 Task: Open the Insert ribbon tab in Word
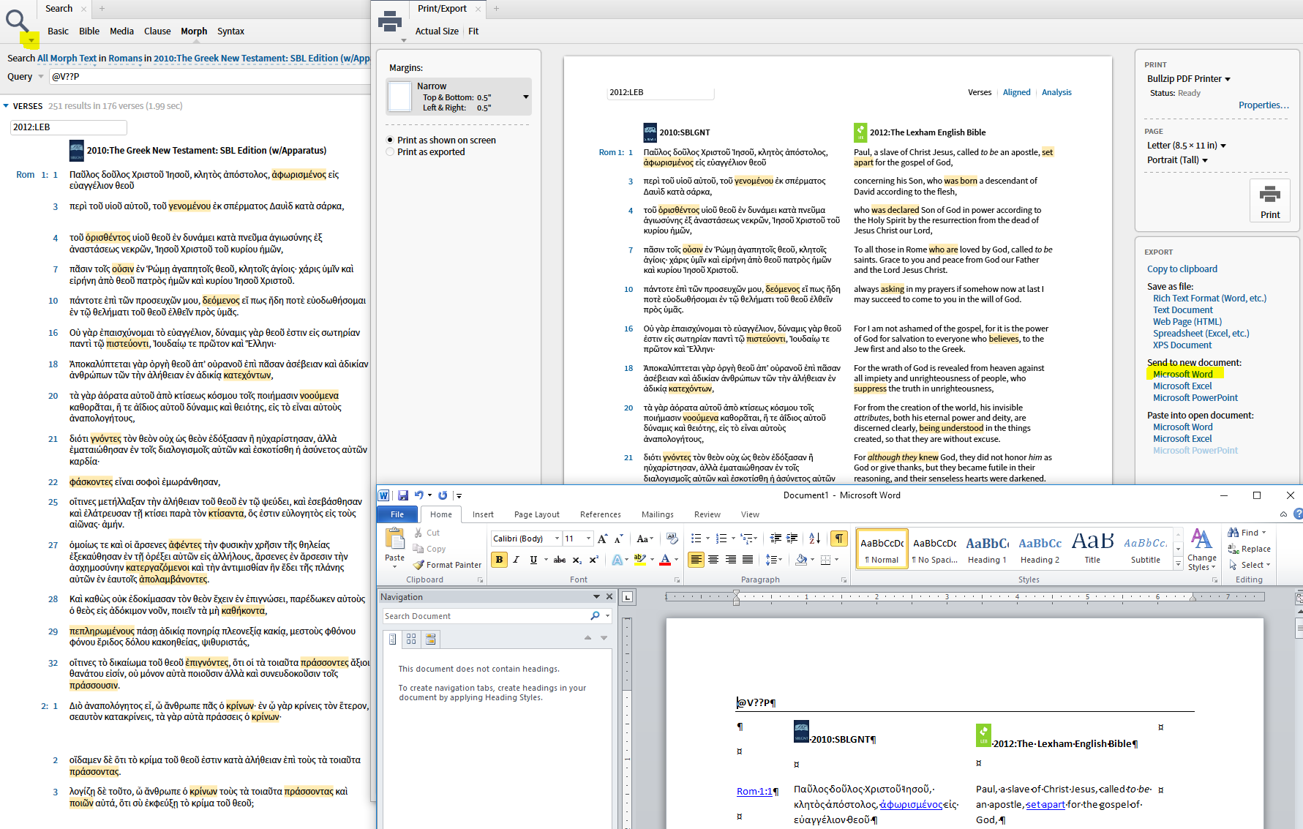483,514
